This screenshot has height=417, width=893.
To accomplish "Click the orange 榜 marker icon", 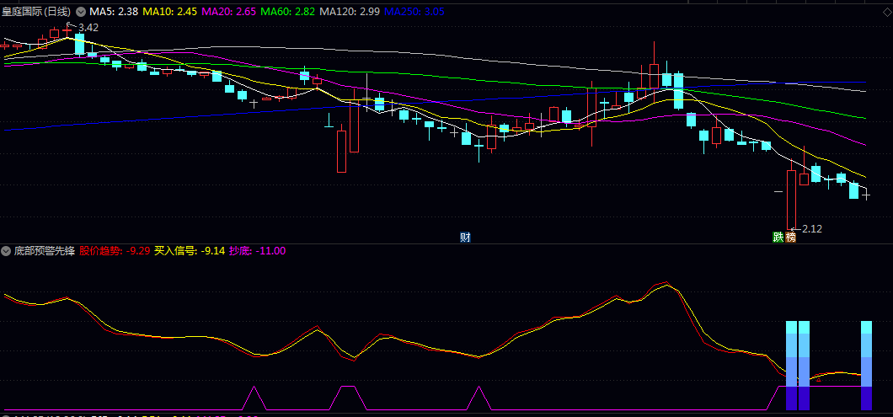I will (x=790, y=237).
